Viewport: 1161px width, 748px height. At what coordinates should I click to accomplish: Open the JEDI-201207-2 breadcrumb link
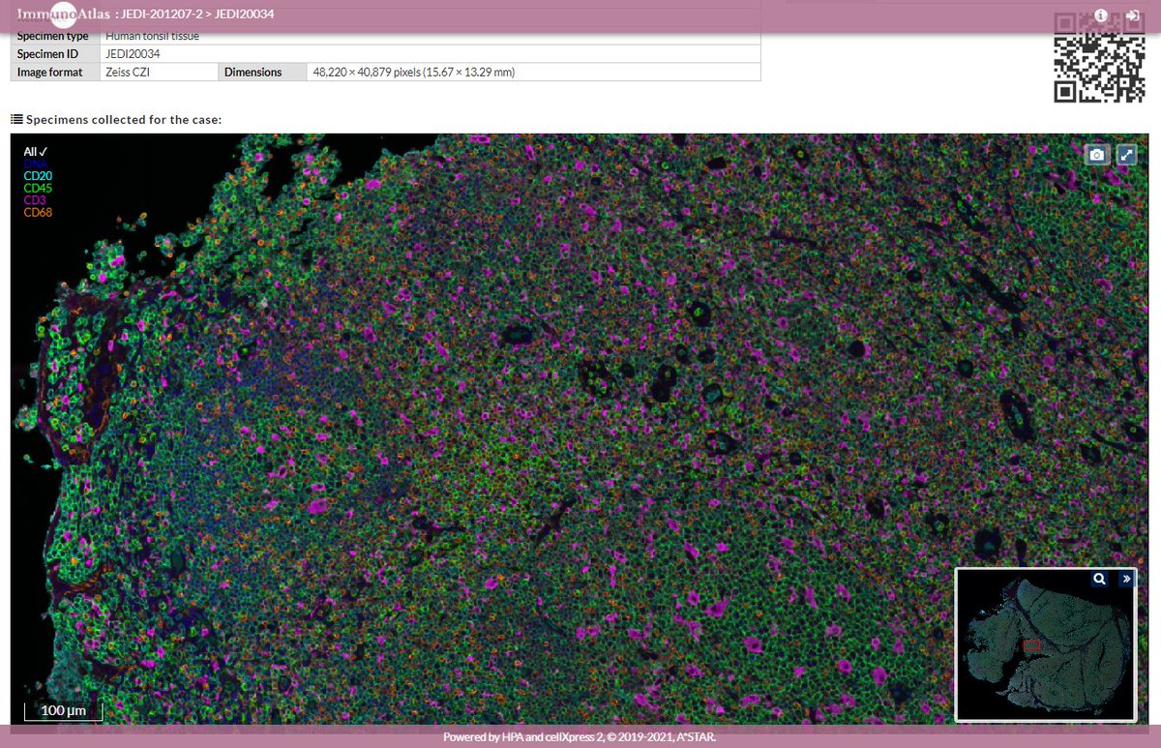pyautogui.click(x=161, y=15)
